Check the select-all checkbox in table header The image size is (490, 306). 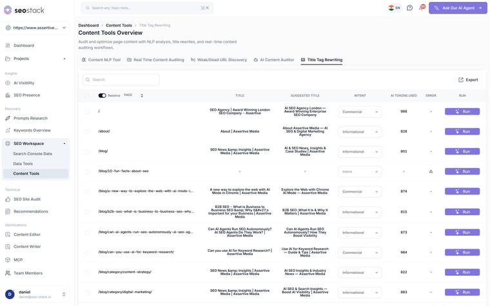coord(87,96)
